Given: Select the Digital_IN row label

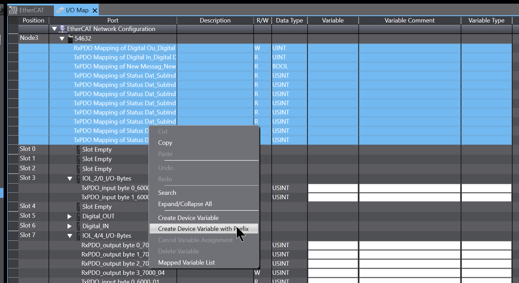Looking at the screenshot, I should point(96,226).
